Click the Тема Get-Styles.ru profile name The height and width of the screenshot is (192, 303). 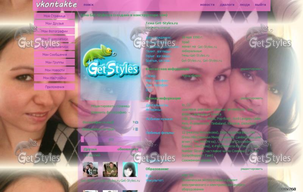(162, 23)
